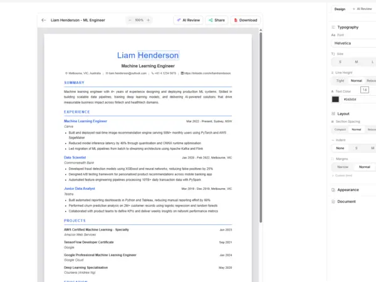Click the resume vertical scrollbar

[261, 128]
